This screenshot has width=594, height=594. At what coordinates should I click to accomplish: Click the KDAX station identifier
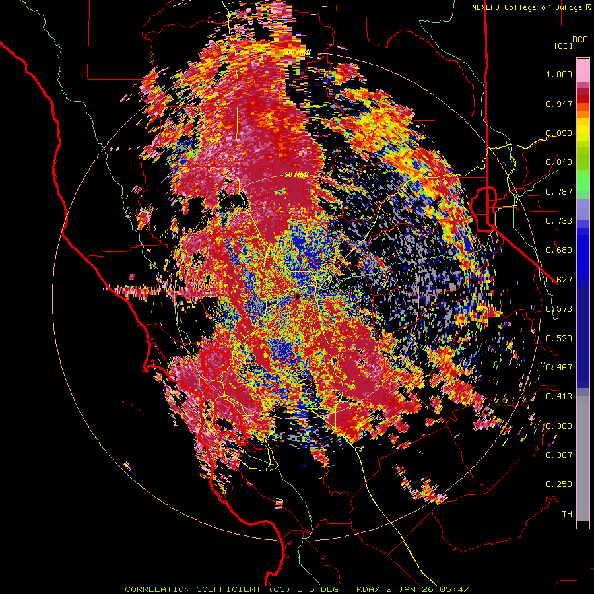pos(370,589)
